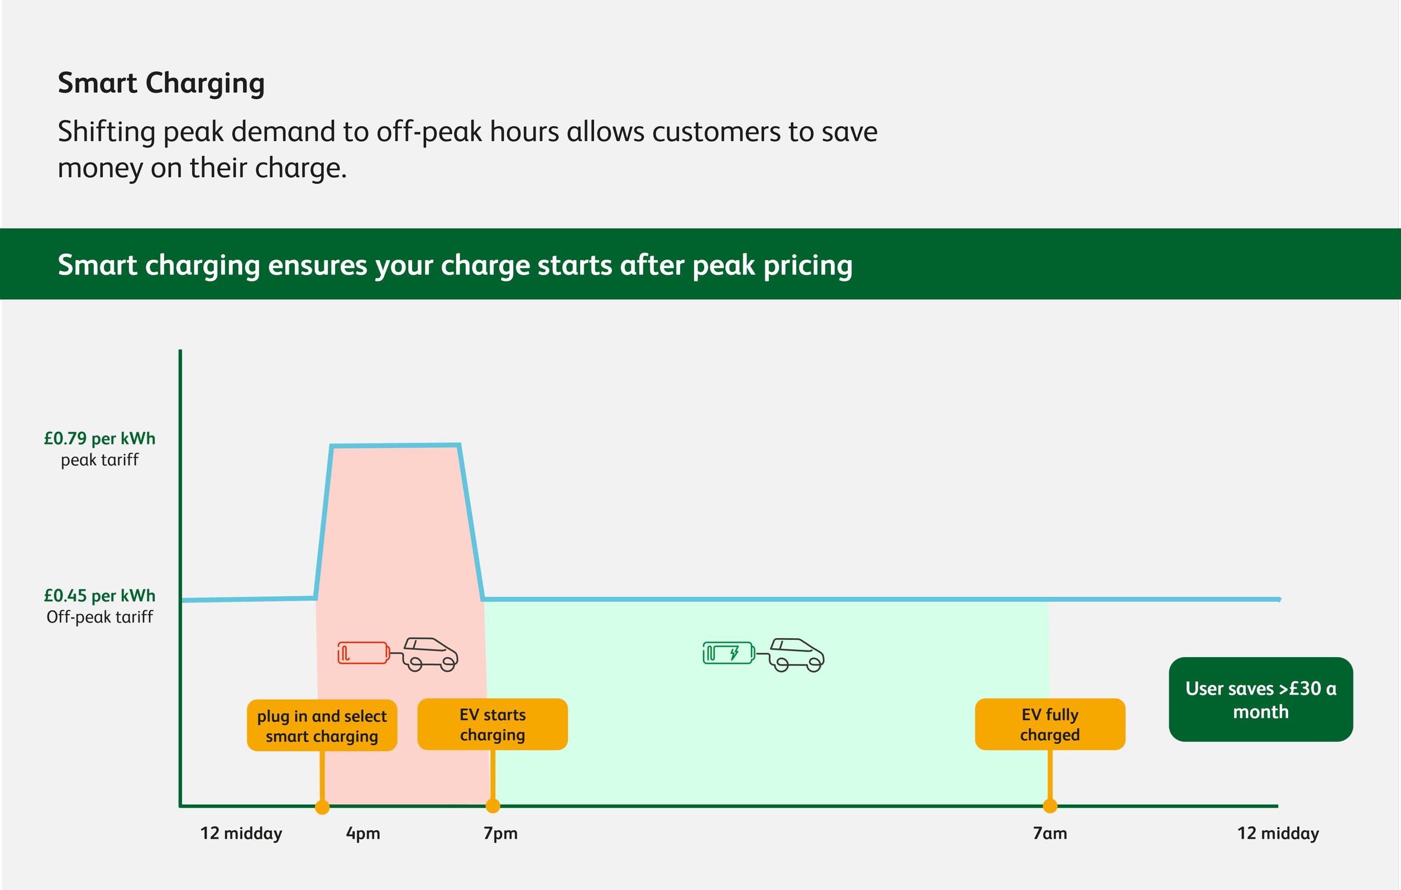Click the '4pm' axis label

(363, 834)
